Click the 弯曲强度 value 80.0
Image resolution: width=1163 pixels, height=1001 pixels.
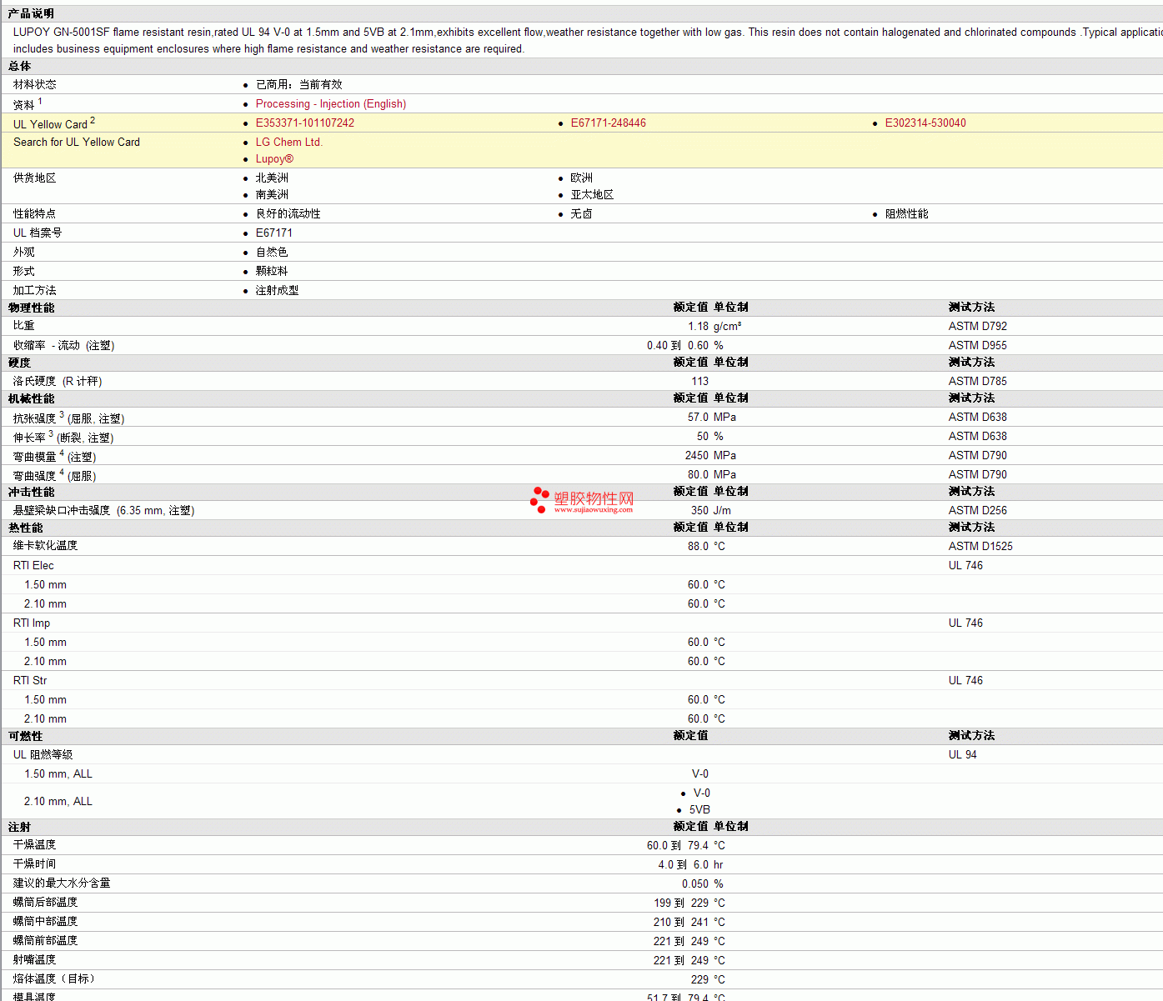698,475
